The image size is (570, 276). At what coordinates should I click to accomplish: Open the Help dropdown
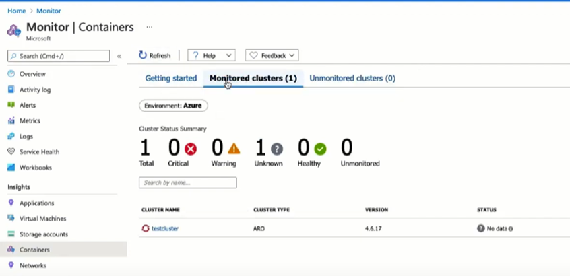(x=212, y=55)
